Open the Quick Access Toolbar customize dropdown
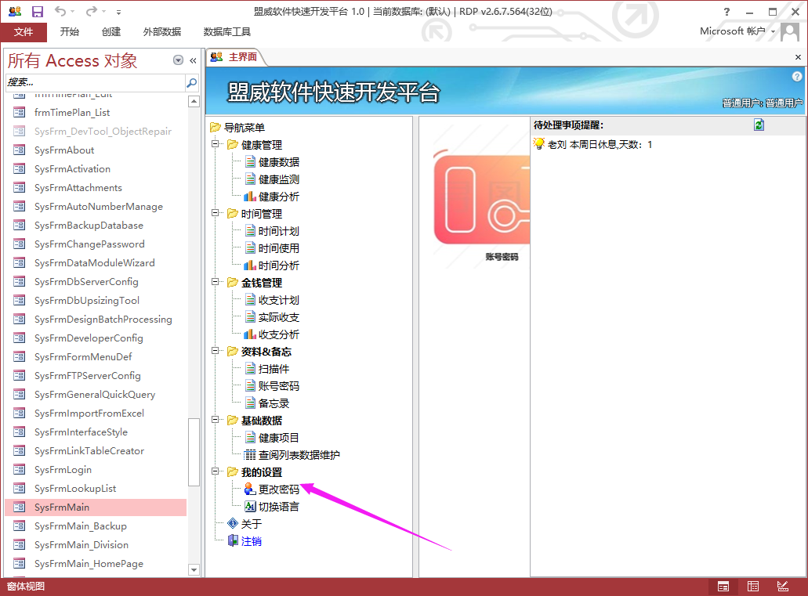Viewport: 808px width, 596px height. (118, 12)
